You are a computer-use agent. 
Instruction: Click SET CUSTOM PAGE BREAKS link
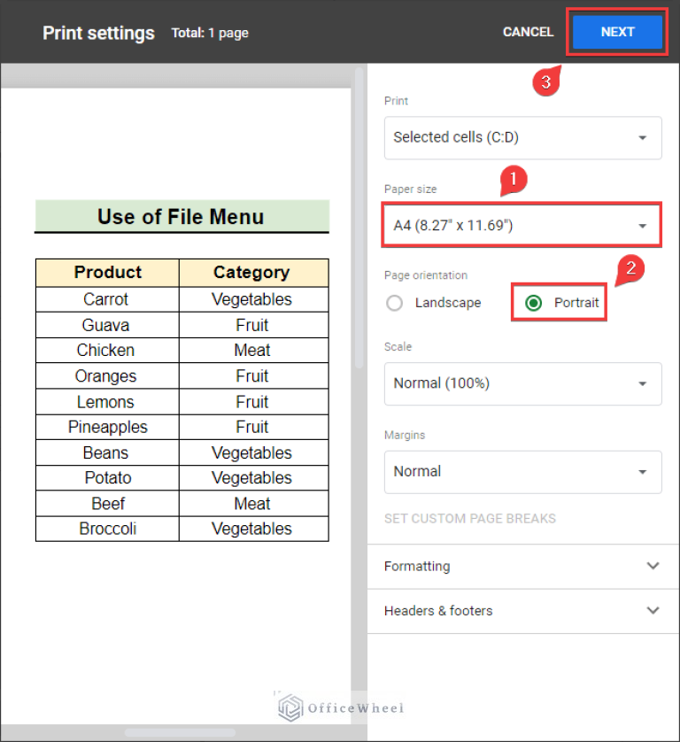(x=470, y=518)
